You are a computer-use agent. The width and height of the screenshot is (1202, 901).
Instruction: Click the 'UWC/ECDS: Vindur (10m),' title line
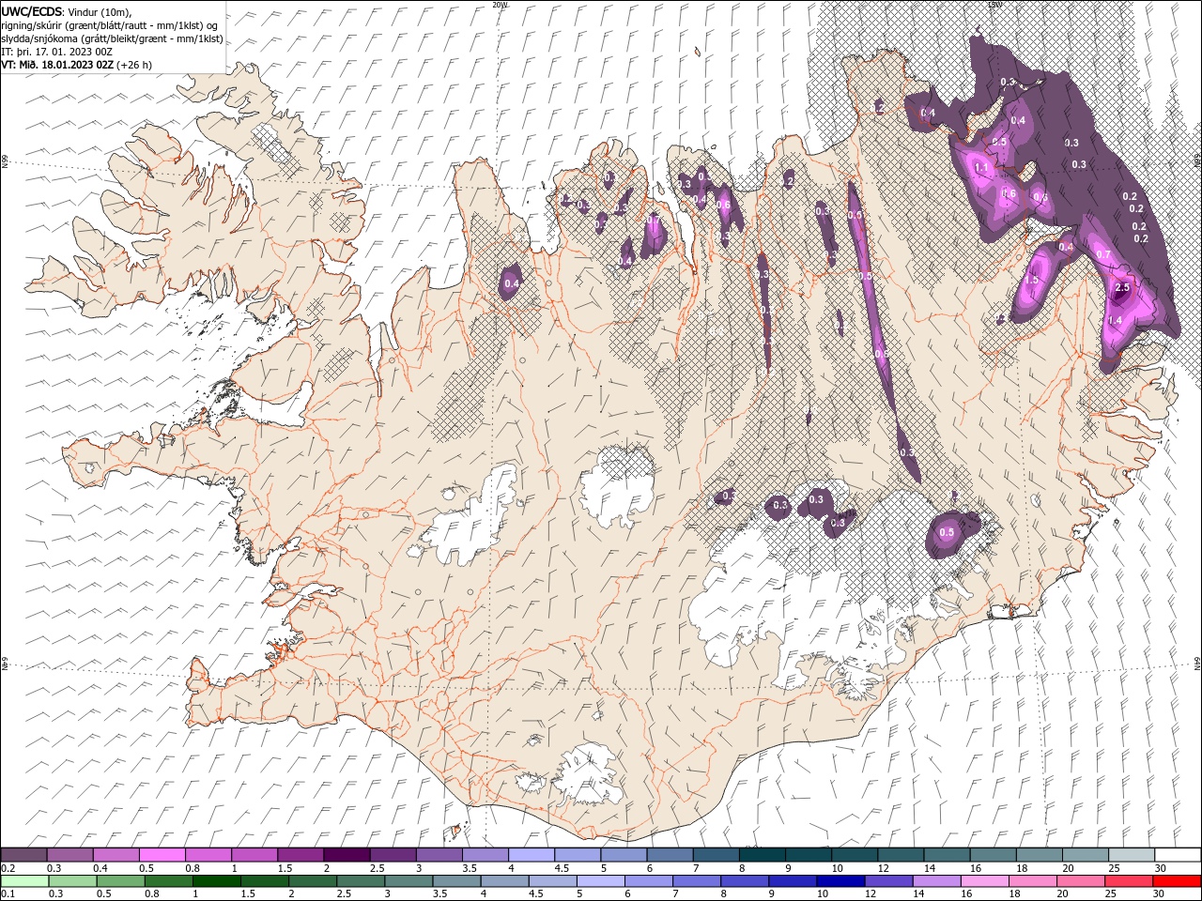tap(67, 11)
